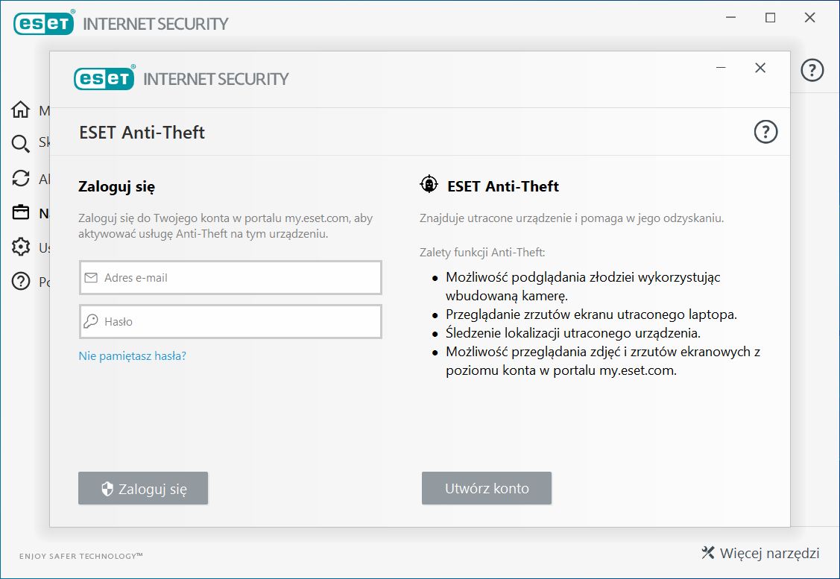Click the Adres e-mail input field

230,277
